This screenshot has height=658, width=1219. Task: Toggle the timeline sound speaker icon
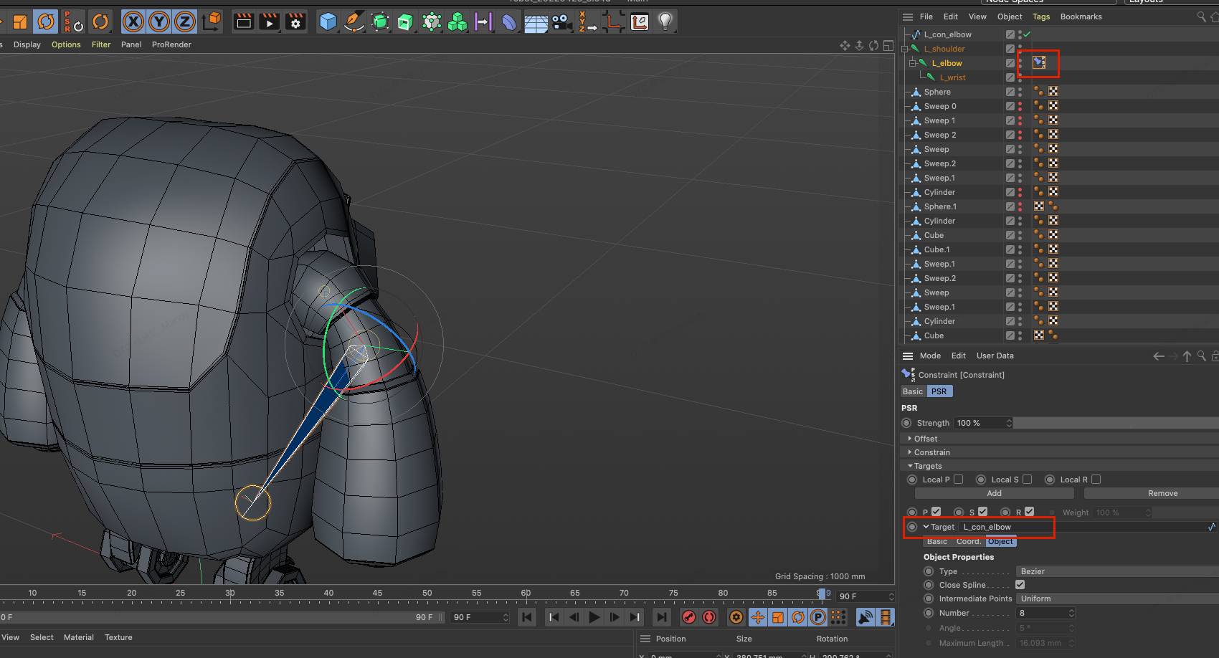(x=866, y=617)
